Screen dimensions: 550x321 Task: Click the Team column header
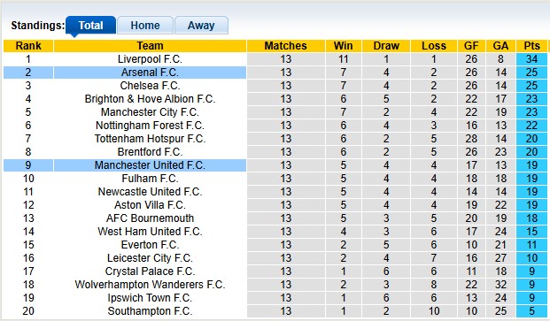click(151, 46)
